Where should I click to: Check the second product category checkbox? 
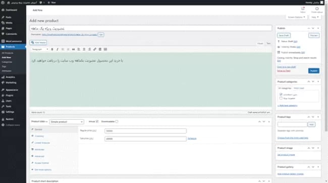point(281,98)
